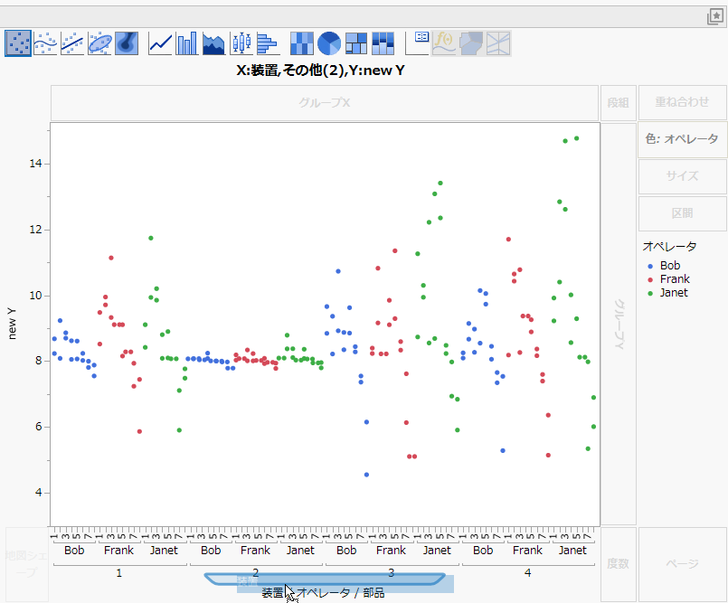Click the 区間 drop zone
Image resolution: width=728 pixels, height=603 pixels.
(682, 213)
